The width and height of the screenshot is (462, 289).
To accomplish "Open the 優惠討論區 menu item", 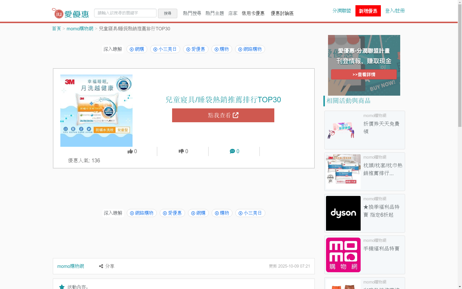I will [282, 13].
